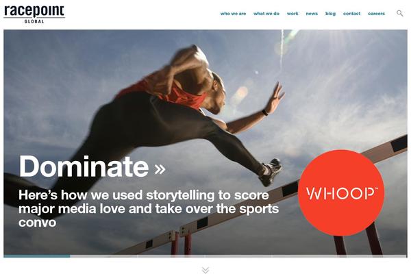The width and height of the screenshot is (411, 274).
Task: Open the storytelling case study text
Action: pos(149,209)
